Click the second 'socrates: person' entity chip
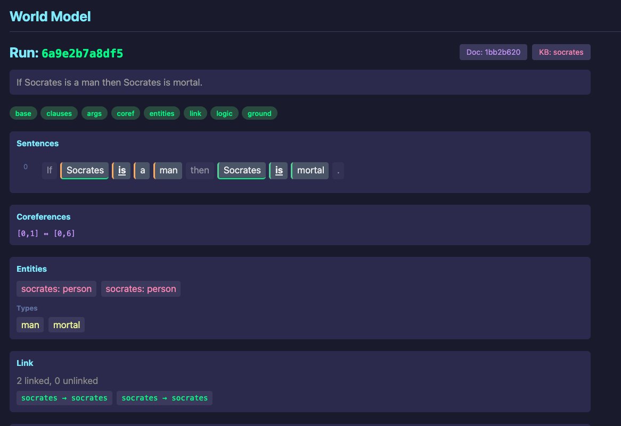Viewport: 621px width, 426px height. pyautogui.click(x=141, y=289)
